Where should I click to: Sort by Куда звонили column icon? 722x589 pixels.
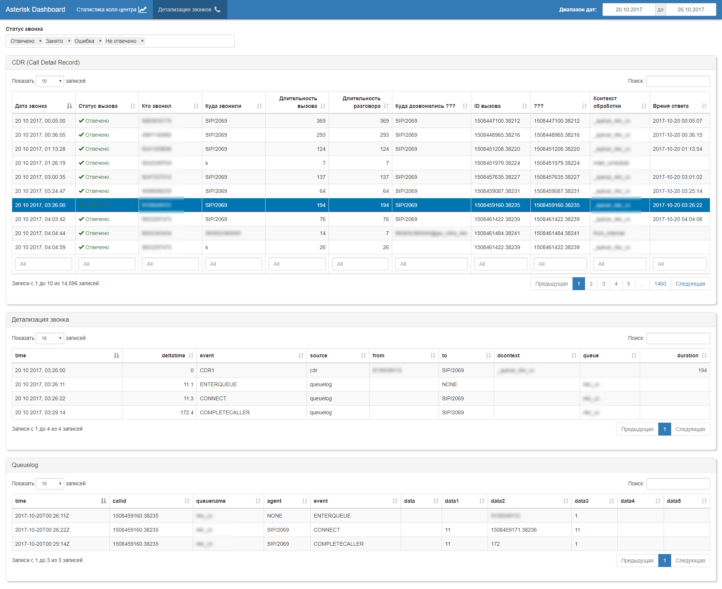coord(260,106)
